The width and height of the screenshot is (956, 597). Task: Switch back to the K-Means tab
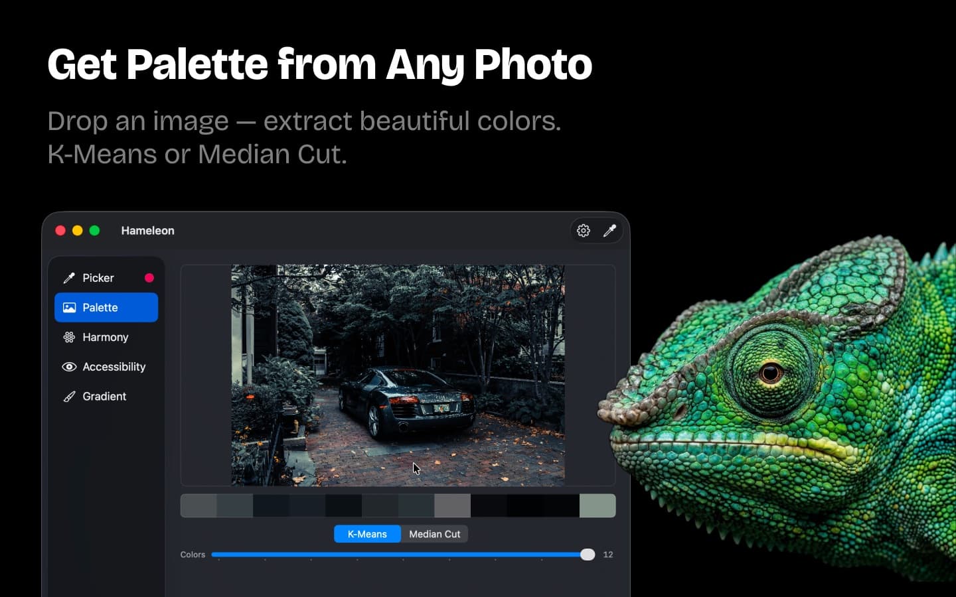pos(367,534)
